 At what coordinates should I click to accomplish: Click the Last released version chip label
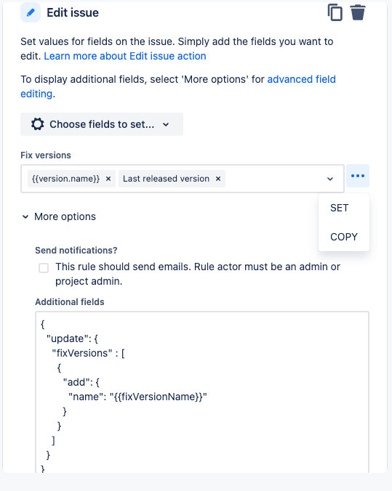(x=166, y=179)
